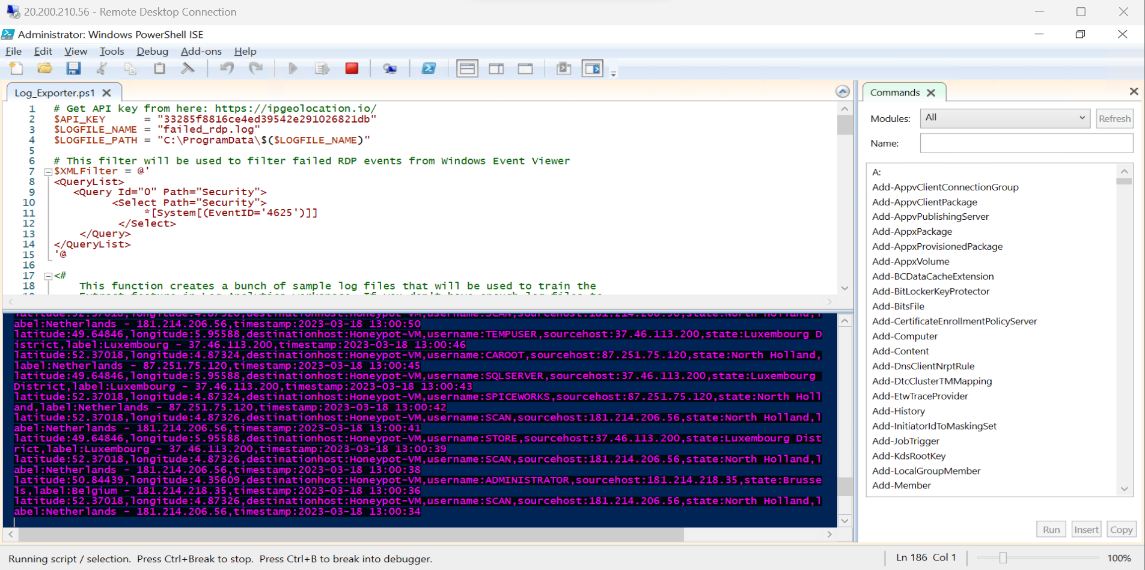The height and width of the screenshot is (570, 1145).
Task: Collapse the comment block at line 17
Action: point(48,276)
